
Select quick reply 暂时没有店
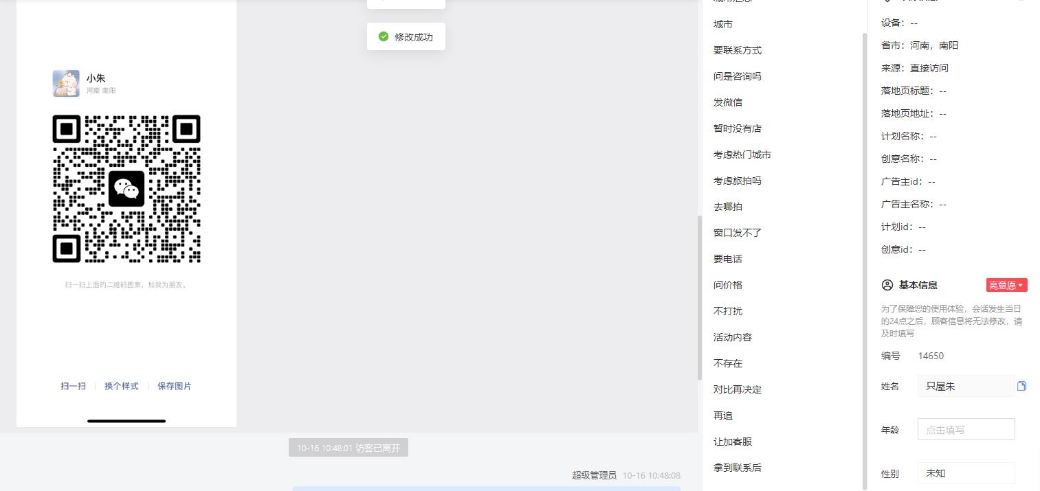[738, 128]
